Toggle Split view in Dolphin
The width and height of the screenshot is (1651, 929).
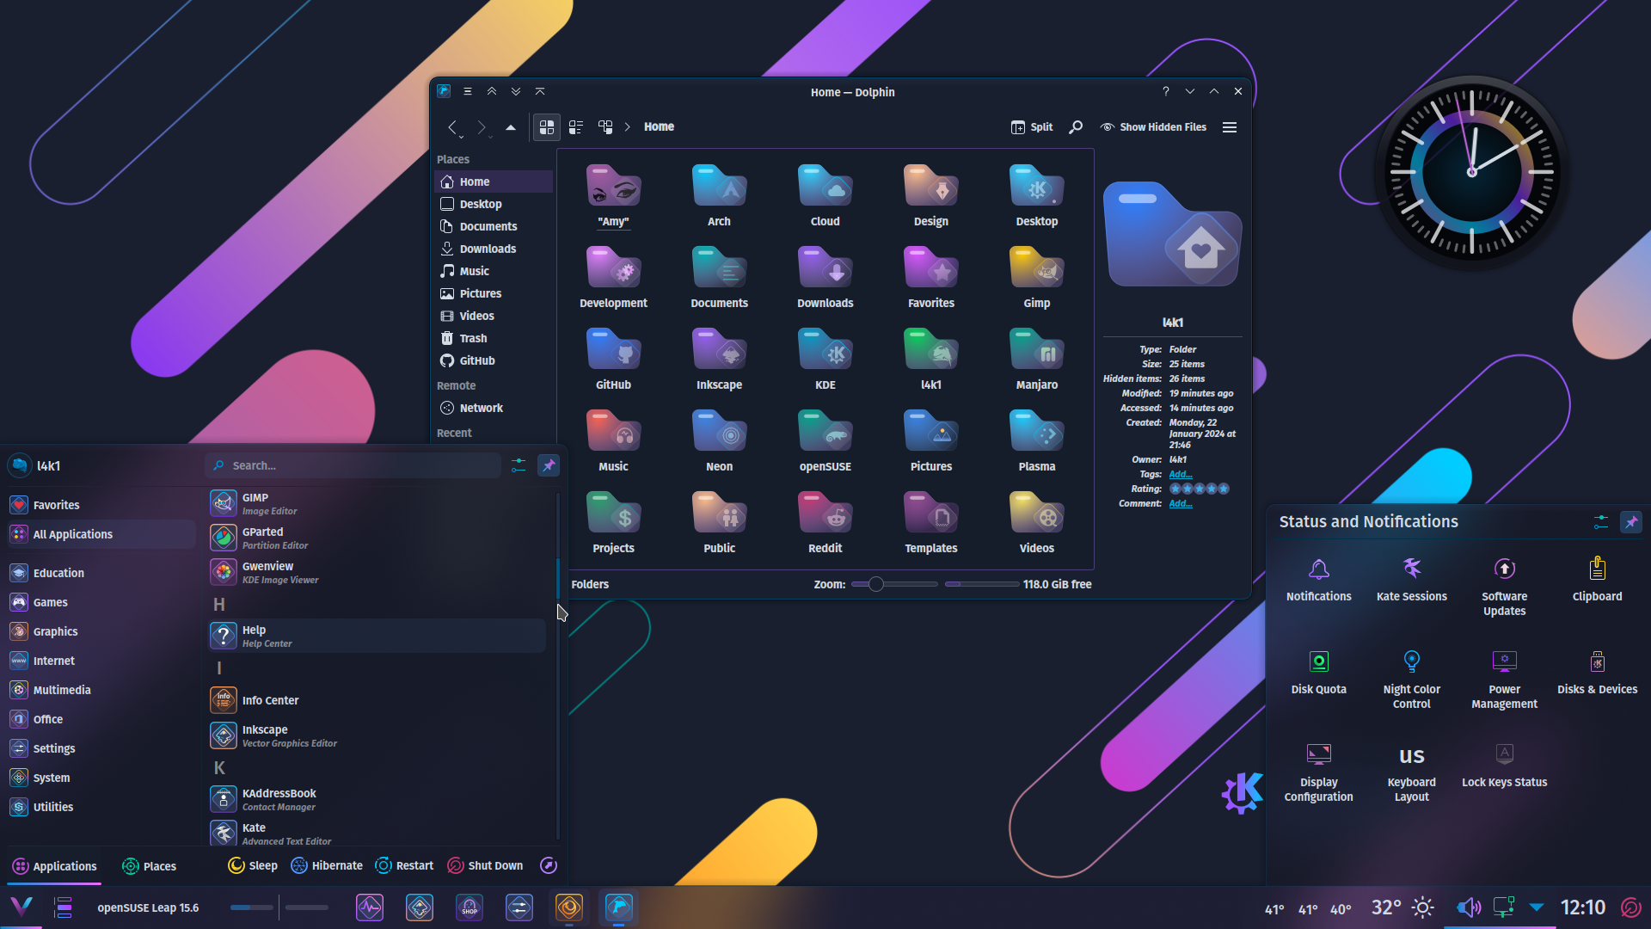coord(1031,127)
